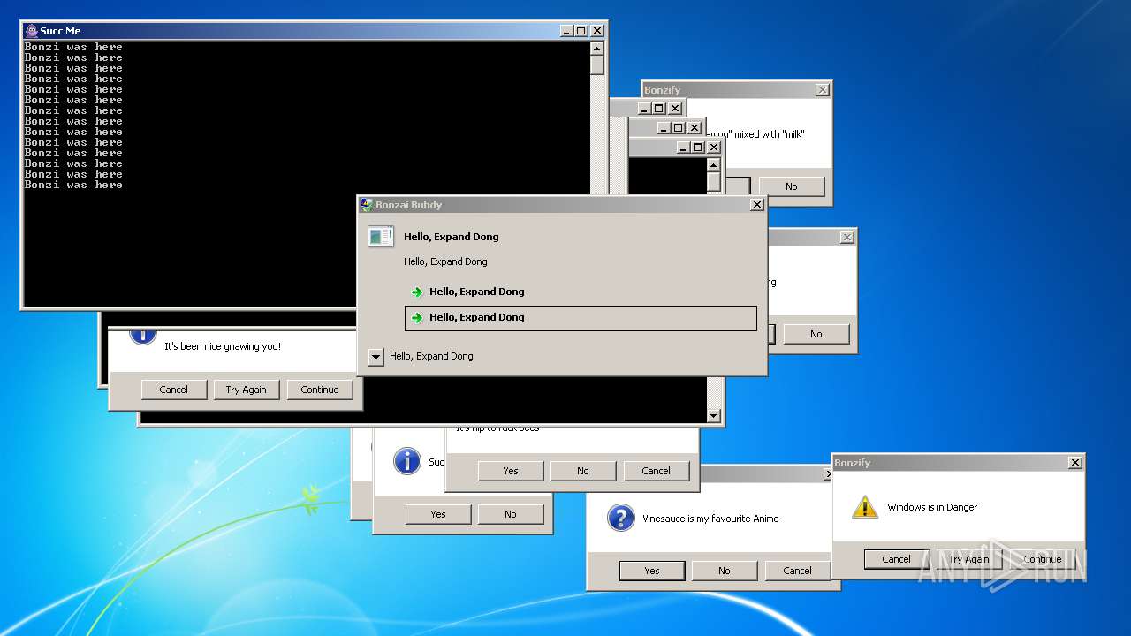Viewport: 1131px width, 636px height.
Task: Answer Yes in the bees dialog
Action: click(511, 471)
